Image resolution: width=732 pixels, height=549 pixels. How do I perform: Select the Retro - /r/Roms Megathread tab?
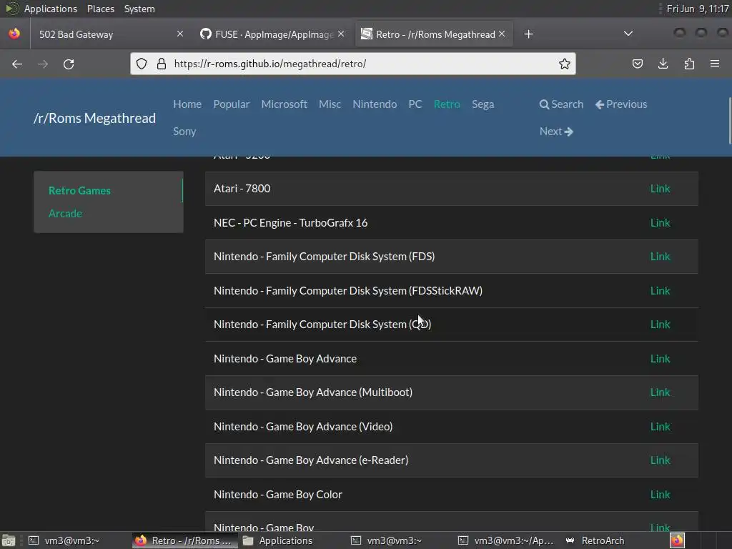[434, 34]
